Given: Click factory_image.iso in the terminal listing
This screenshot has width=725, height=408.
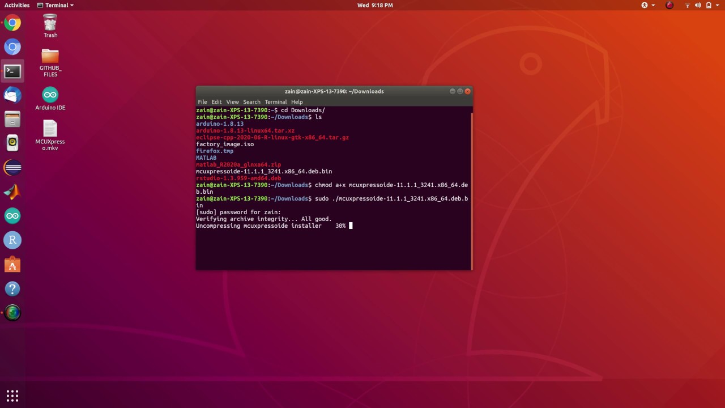Looking at the screenshot, I should [225, 144].
